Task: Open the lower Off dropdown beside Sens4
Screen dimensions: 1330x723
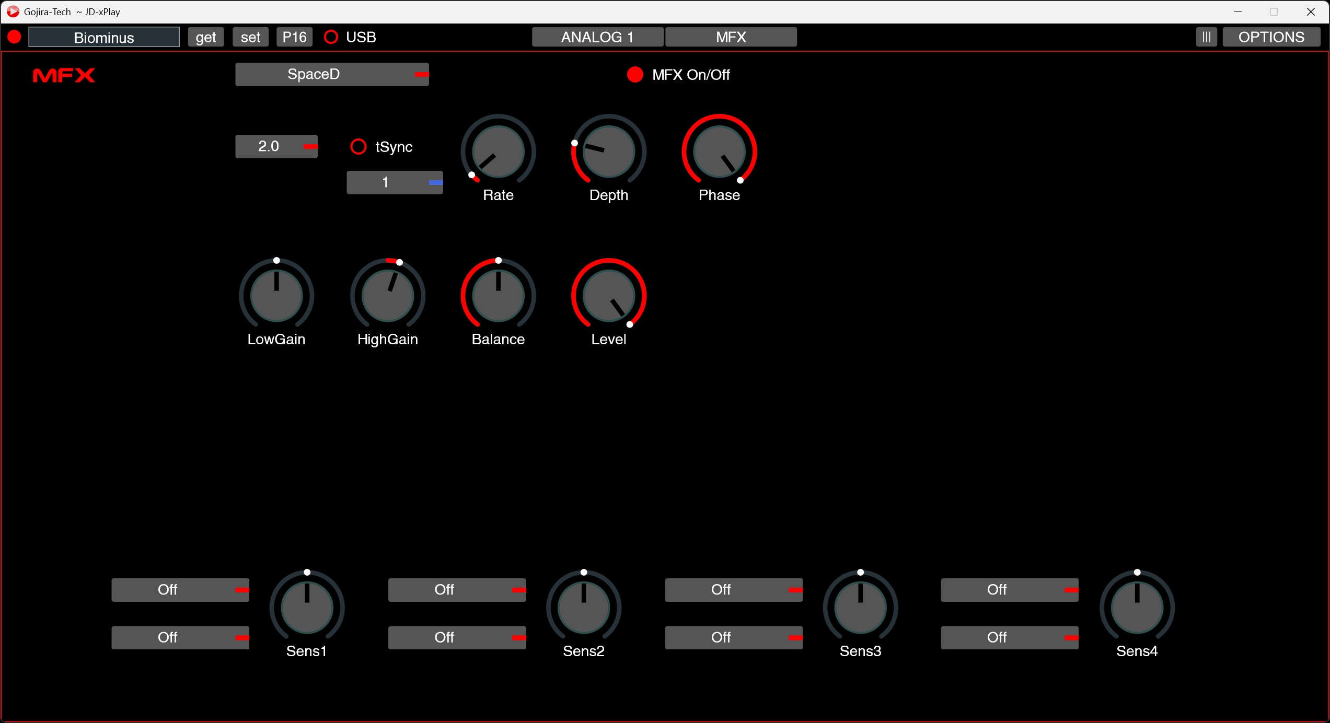Action: click(1010, 637)
